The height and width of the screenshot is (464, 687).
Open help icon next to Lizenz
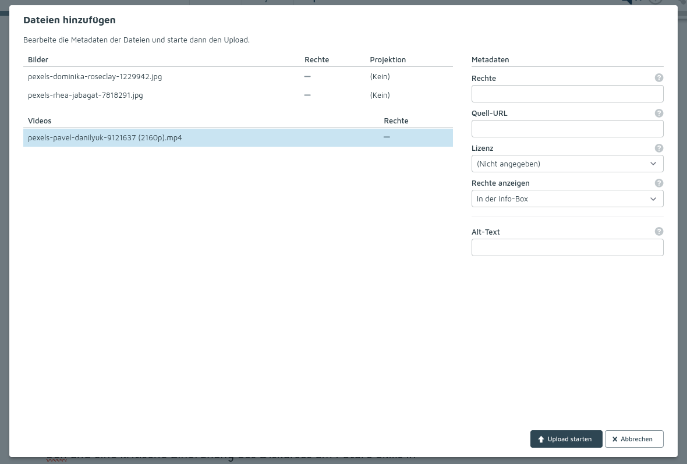tap(658, 148)
